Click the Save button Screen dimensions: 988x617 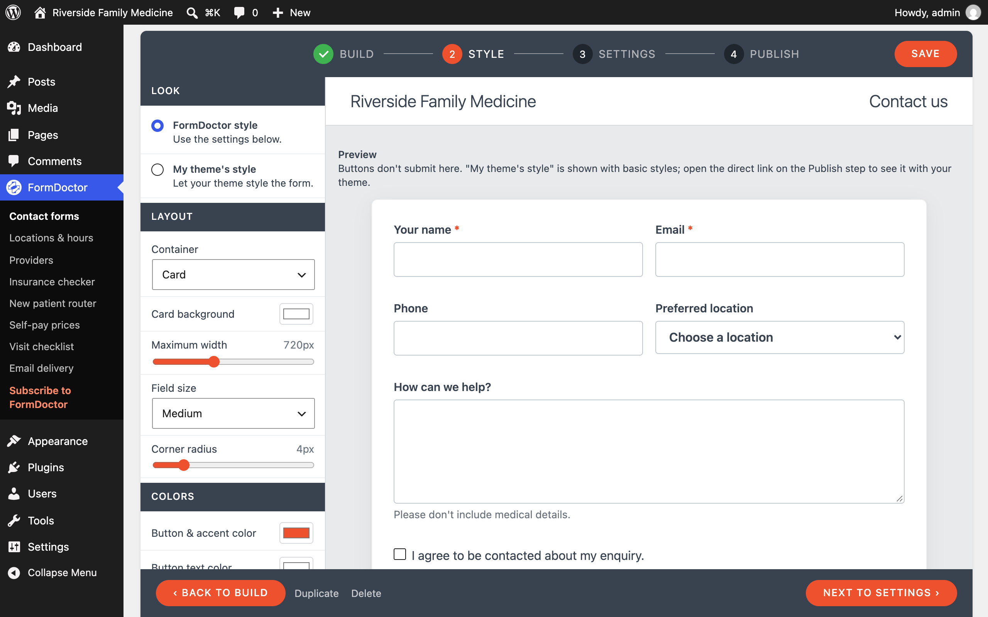click(925, 54)
